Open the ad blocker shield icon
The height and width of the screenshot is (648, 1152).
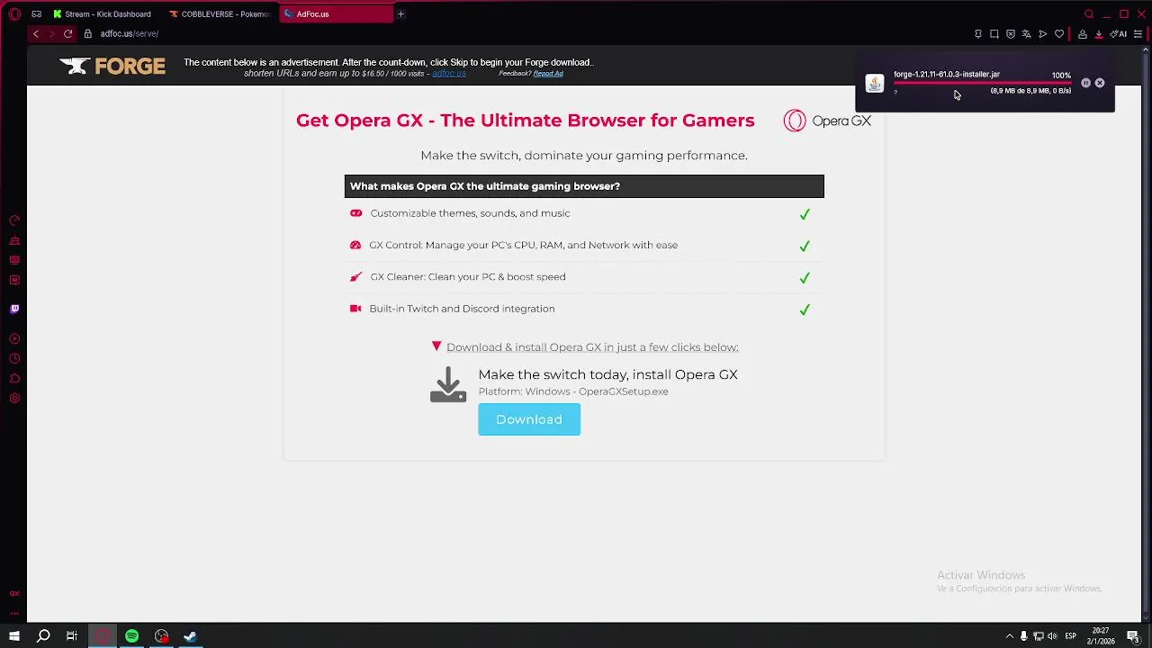1011,34
